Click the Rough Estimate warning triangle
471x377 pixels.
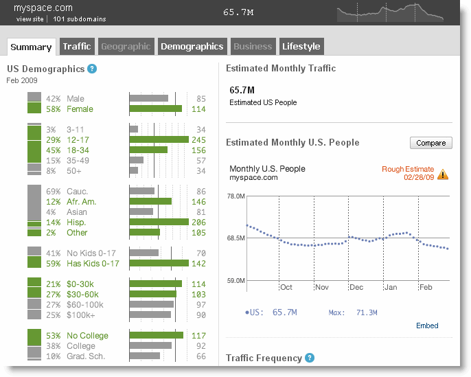442,174
